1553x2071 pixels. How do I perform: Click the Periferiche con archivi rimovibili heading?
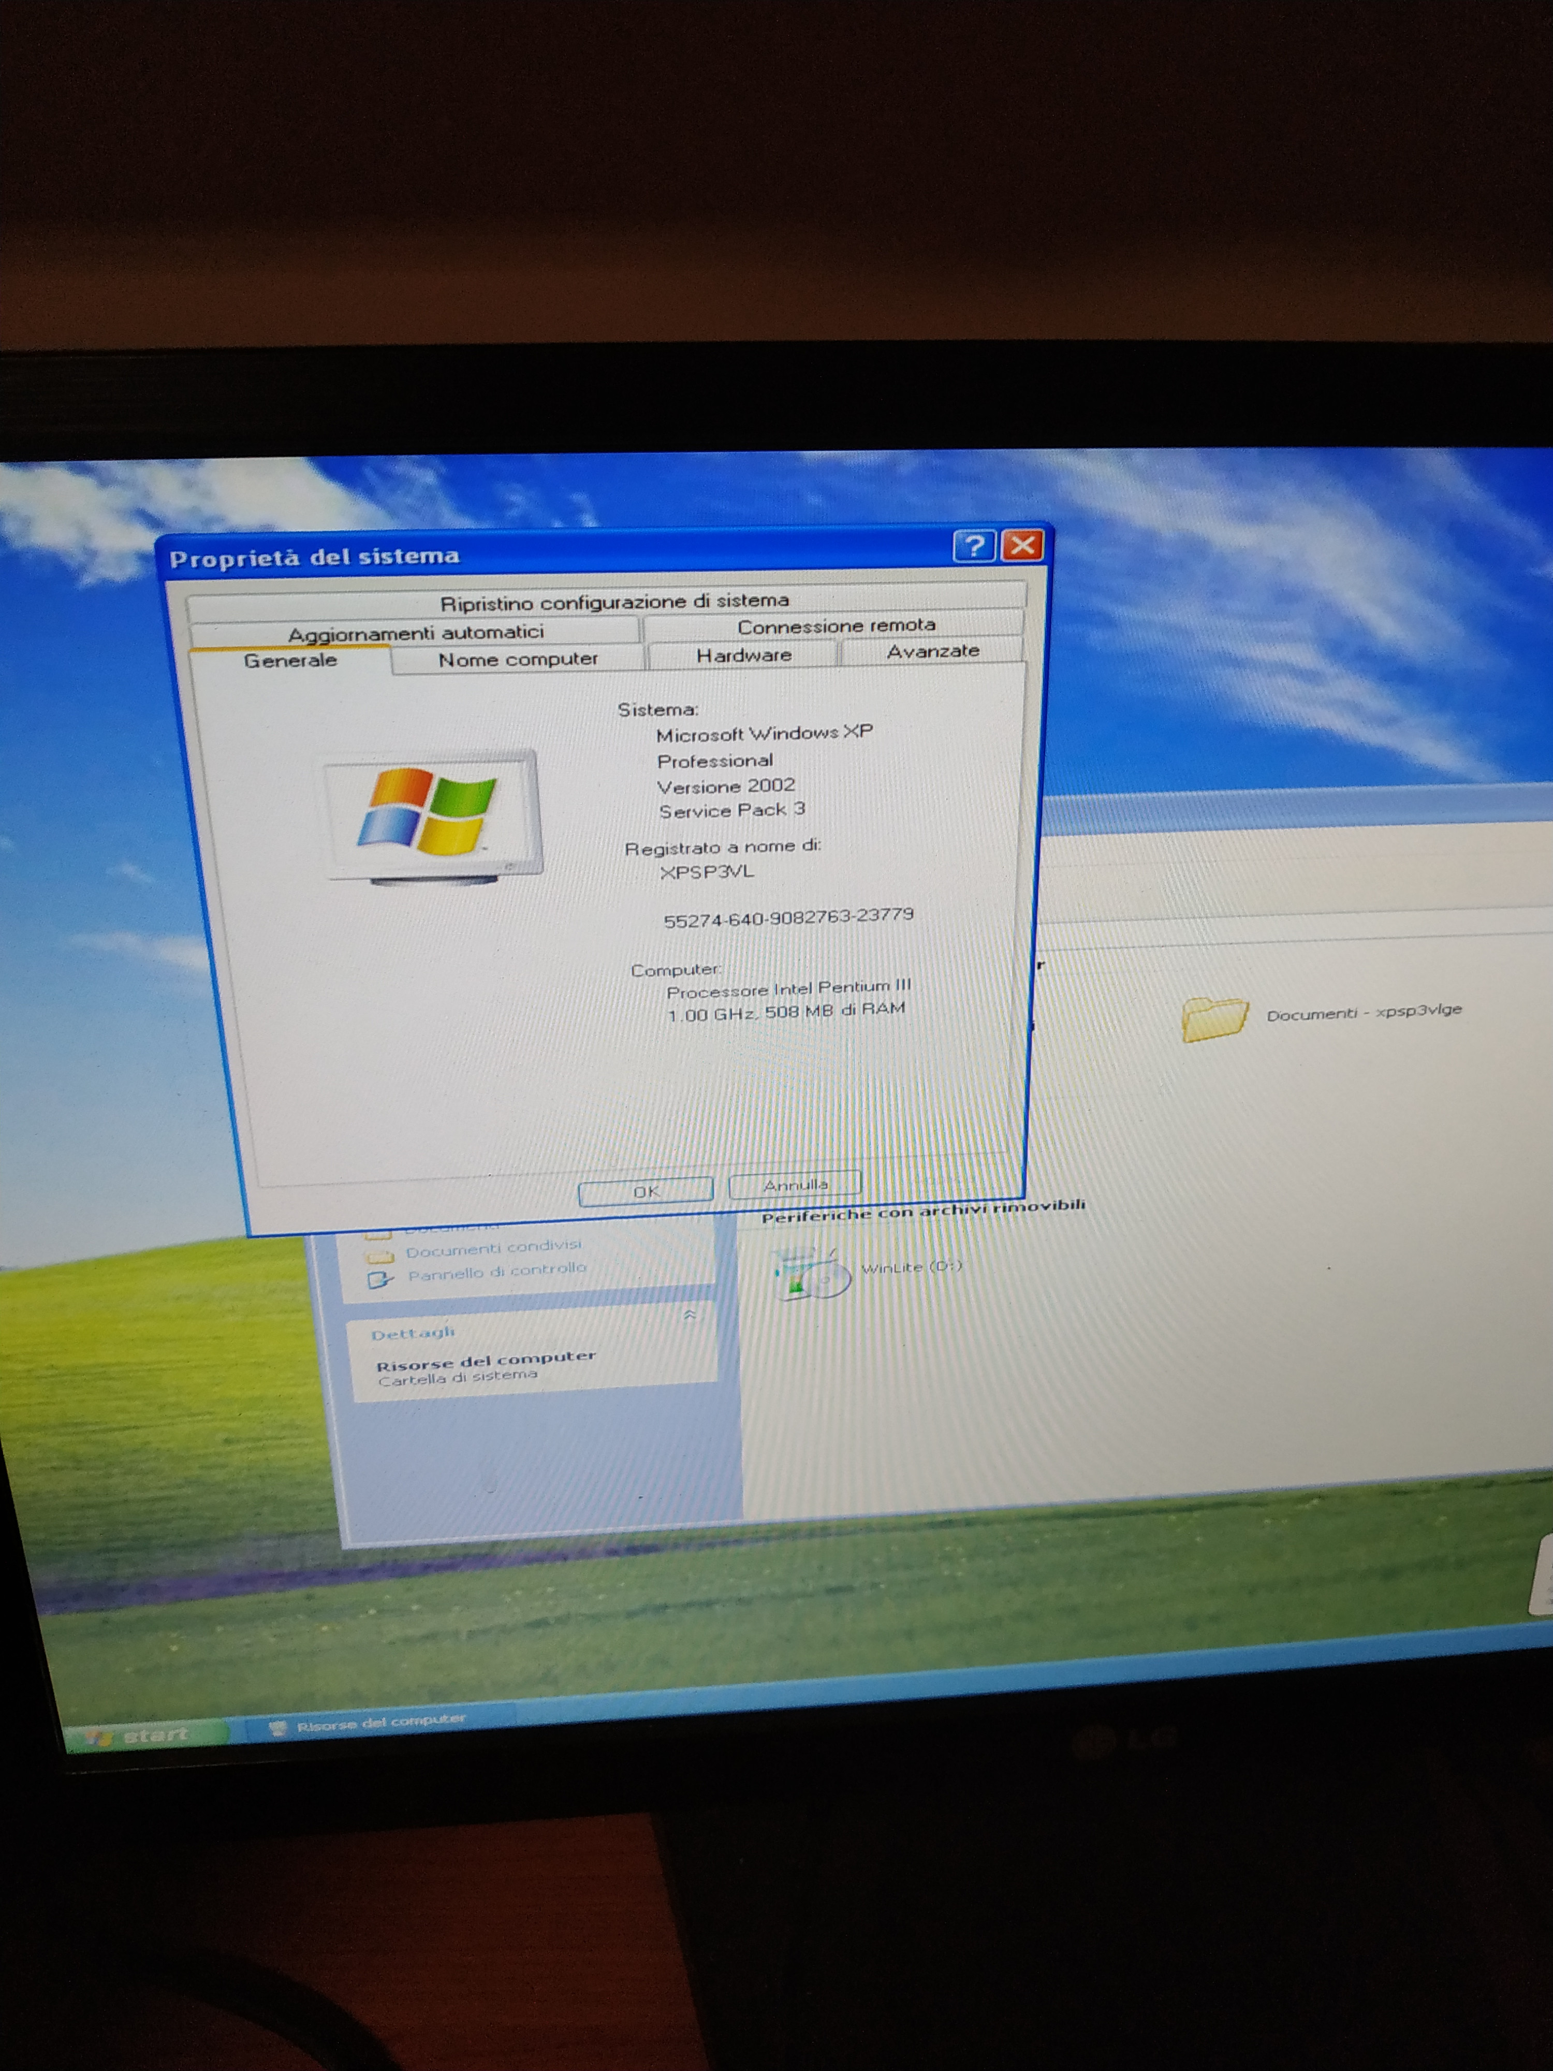coord(923,1210)
